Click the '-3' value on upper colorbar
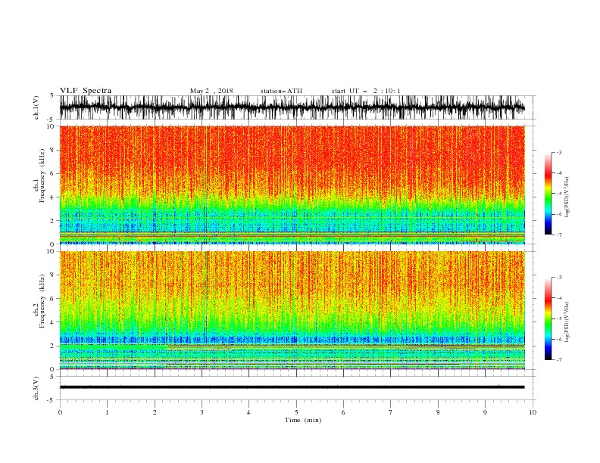This screenshot has height=463, width=600. [x=558, y=153]
